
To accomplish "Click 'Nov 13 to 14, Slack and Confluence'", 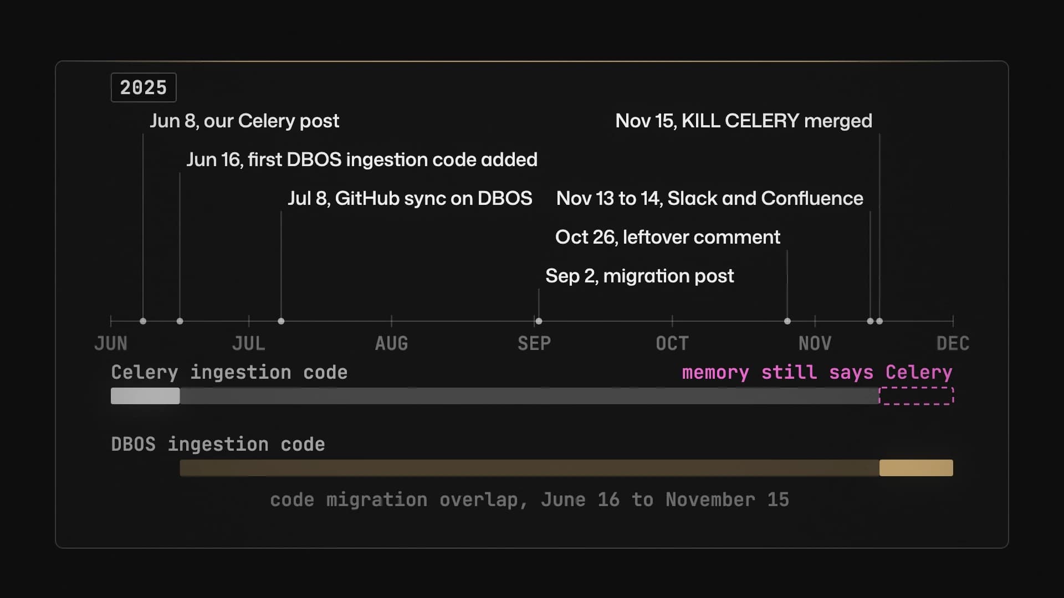I will 710,198.
